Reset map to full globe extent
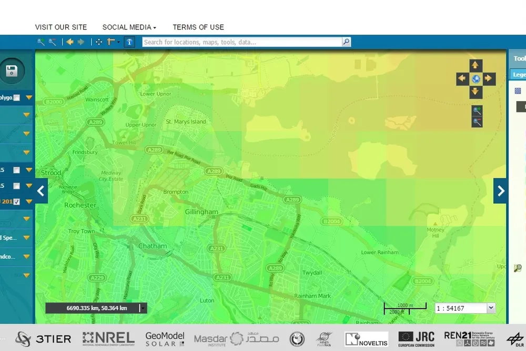This screenshot has width=526, height=351. [476, 79]
